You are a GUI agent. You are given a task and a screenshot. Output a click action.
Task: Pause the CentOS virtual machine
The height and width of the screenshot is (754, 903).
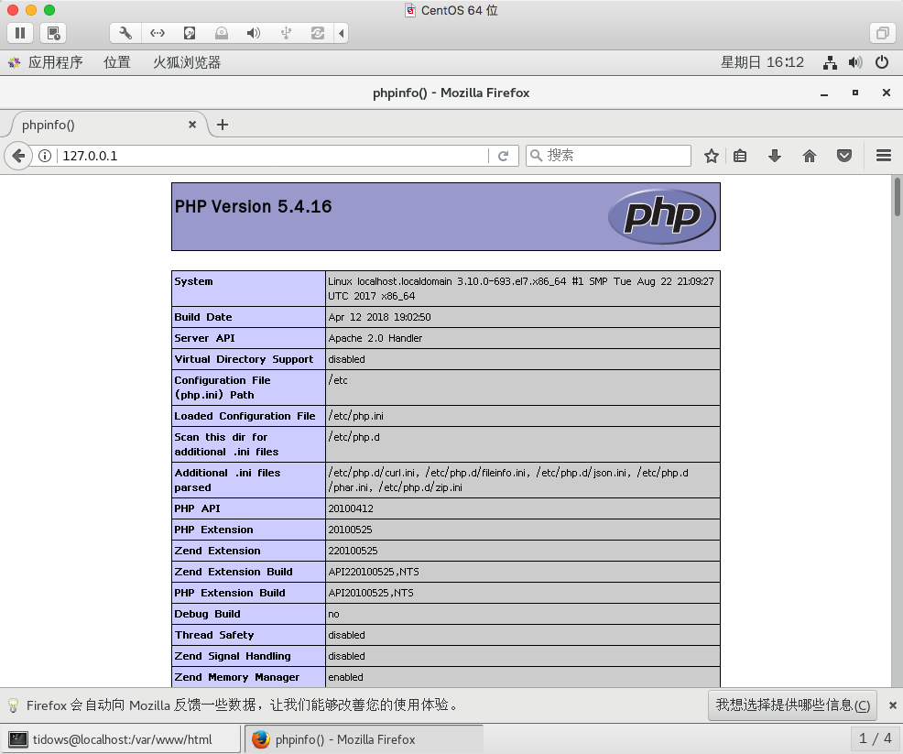click(x=20, y=33)
